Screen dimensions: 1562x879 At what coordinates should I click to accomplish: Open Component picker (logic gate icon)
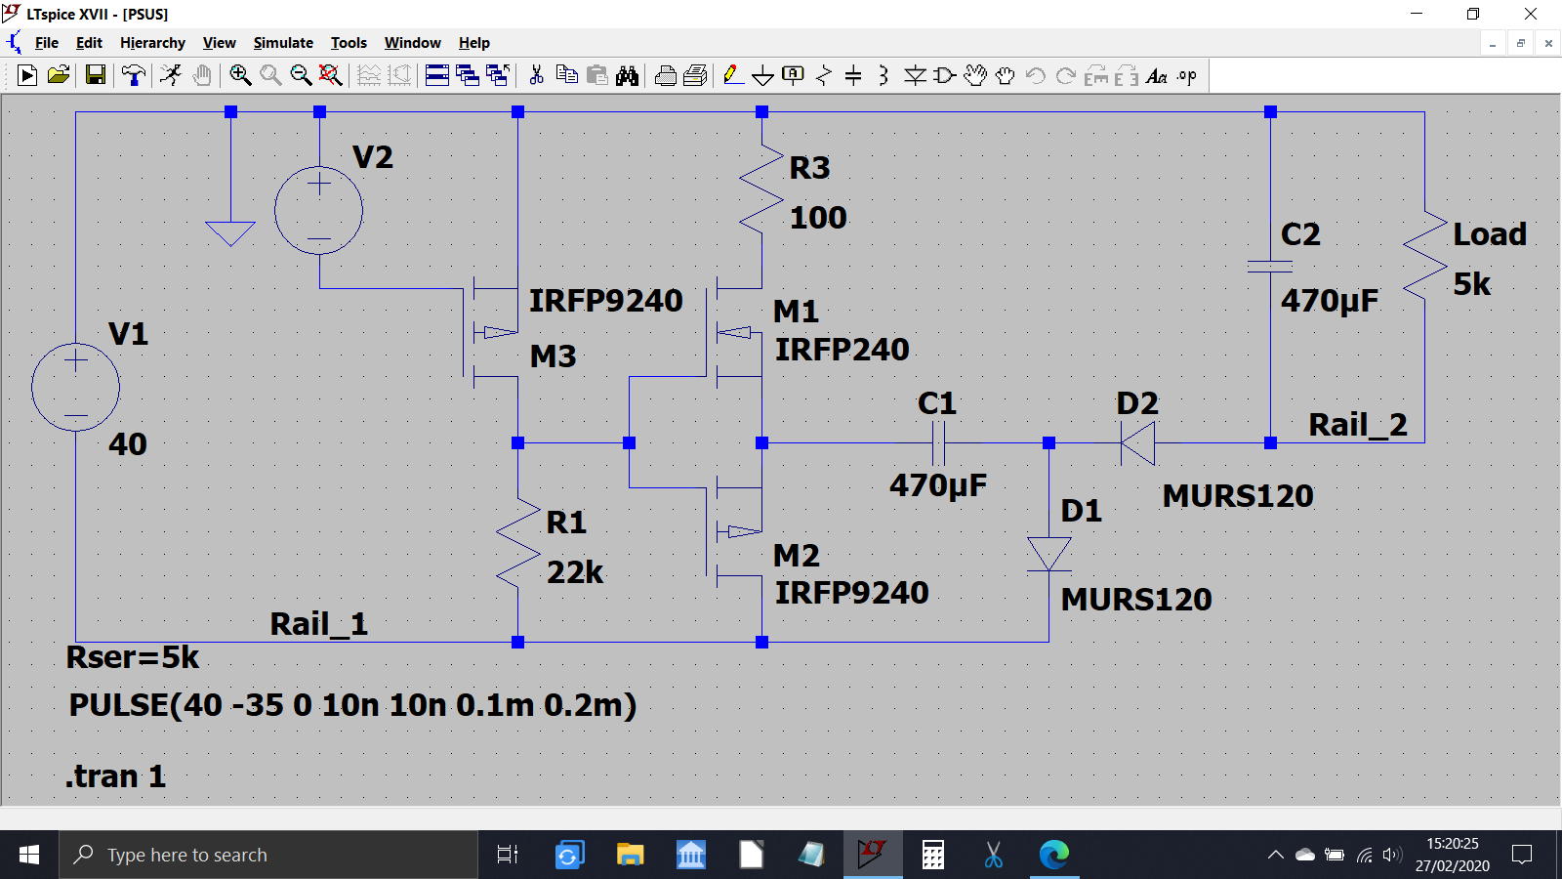pos(944,75)
